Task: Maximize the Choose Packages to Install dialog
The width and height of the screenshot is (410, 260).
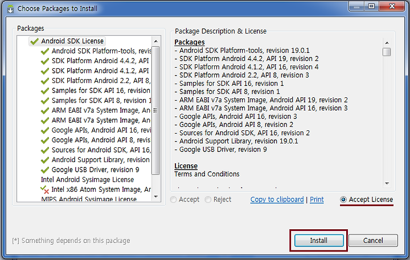Action: pyautogui.click(x=371, y=6)
